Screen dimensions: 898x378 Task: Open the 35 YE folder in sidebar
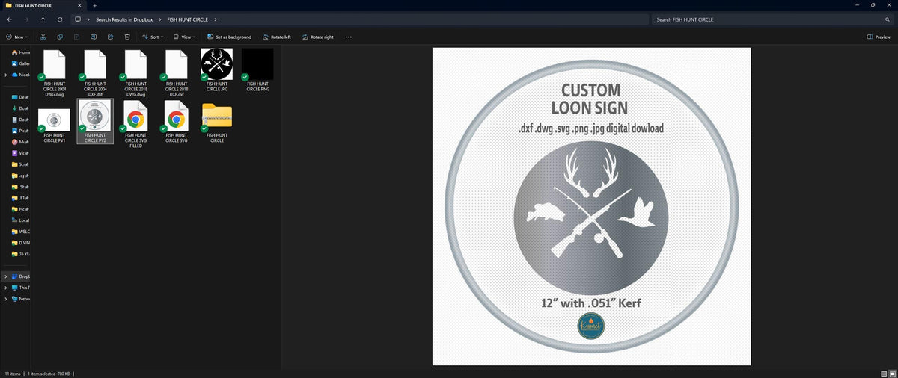(21, 254)
